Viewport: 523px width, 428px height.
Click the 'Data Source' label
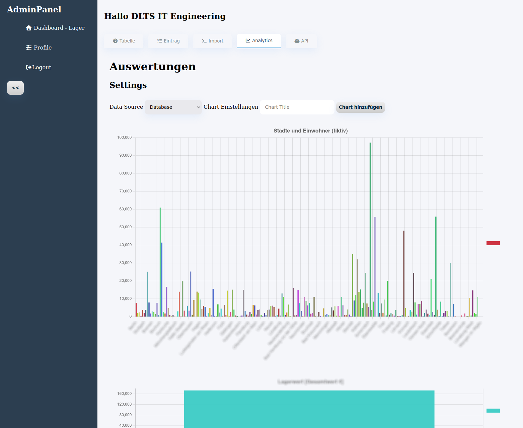(x=126, y=107)
